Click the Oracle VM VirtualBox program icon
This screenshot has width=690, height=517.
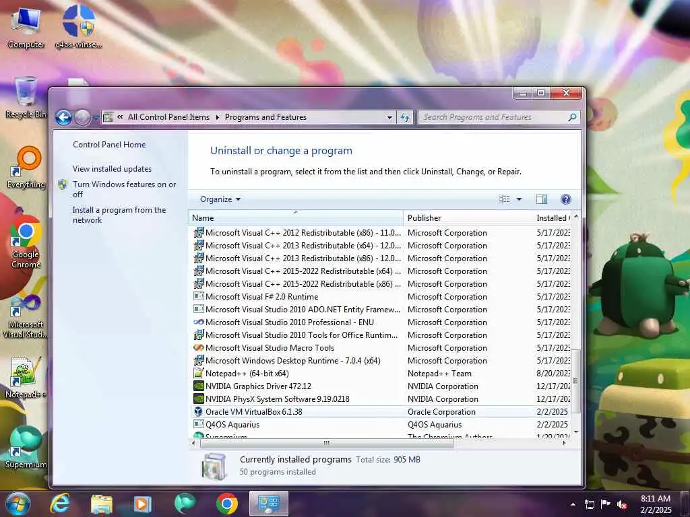[199, 412]
